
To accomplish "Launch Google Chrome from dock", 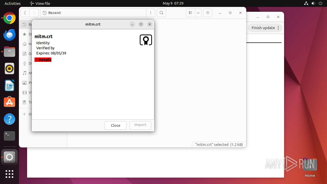I will pyautogui.click(x=9, y=18).
